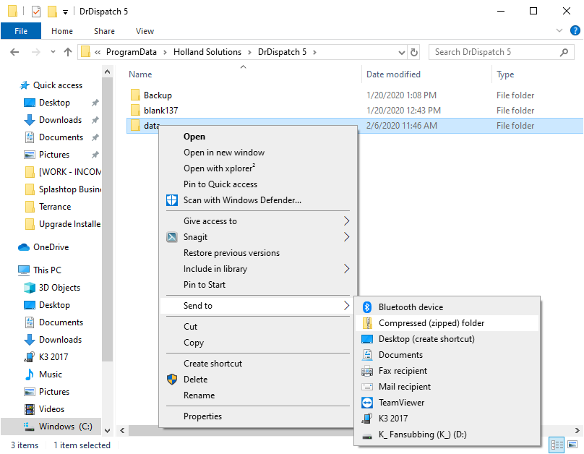Select This PC in navigation pane
The width and height of the screenshot is (584, 454).
tap(47, 270)
